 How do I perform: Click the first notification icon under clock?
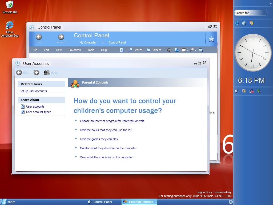[x=236, y=91]
